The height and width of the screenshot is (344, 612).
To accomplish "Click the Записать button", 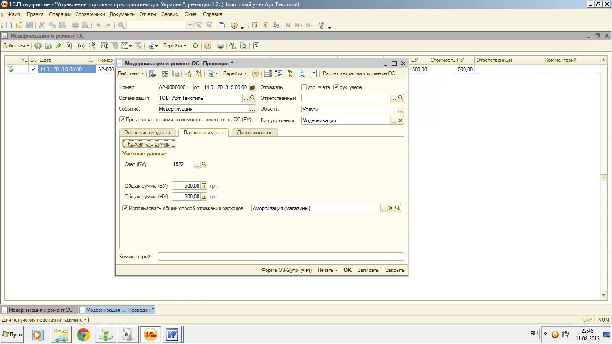I will [368, 270].
